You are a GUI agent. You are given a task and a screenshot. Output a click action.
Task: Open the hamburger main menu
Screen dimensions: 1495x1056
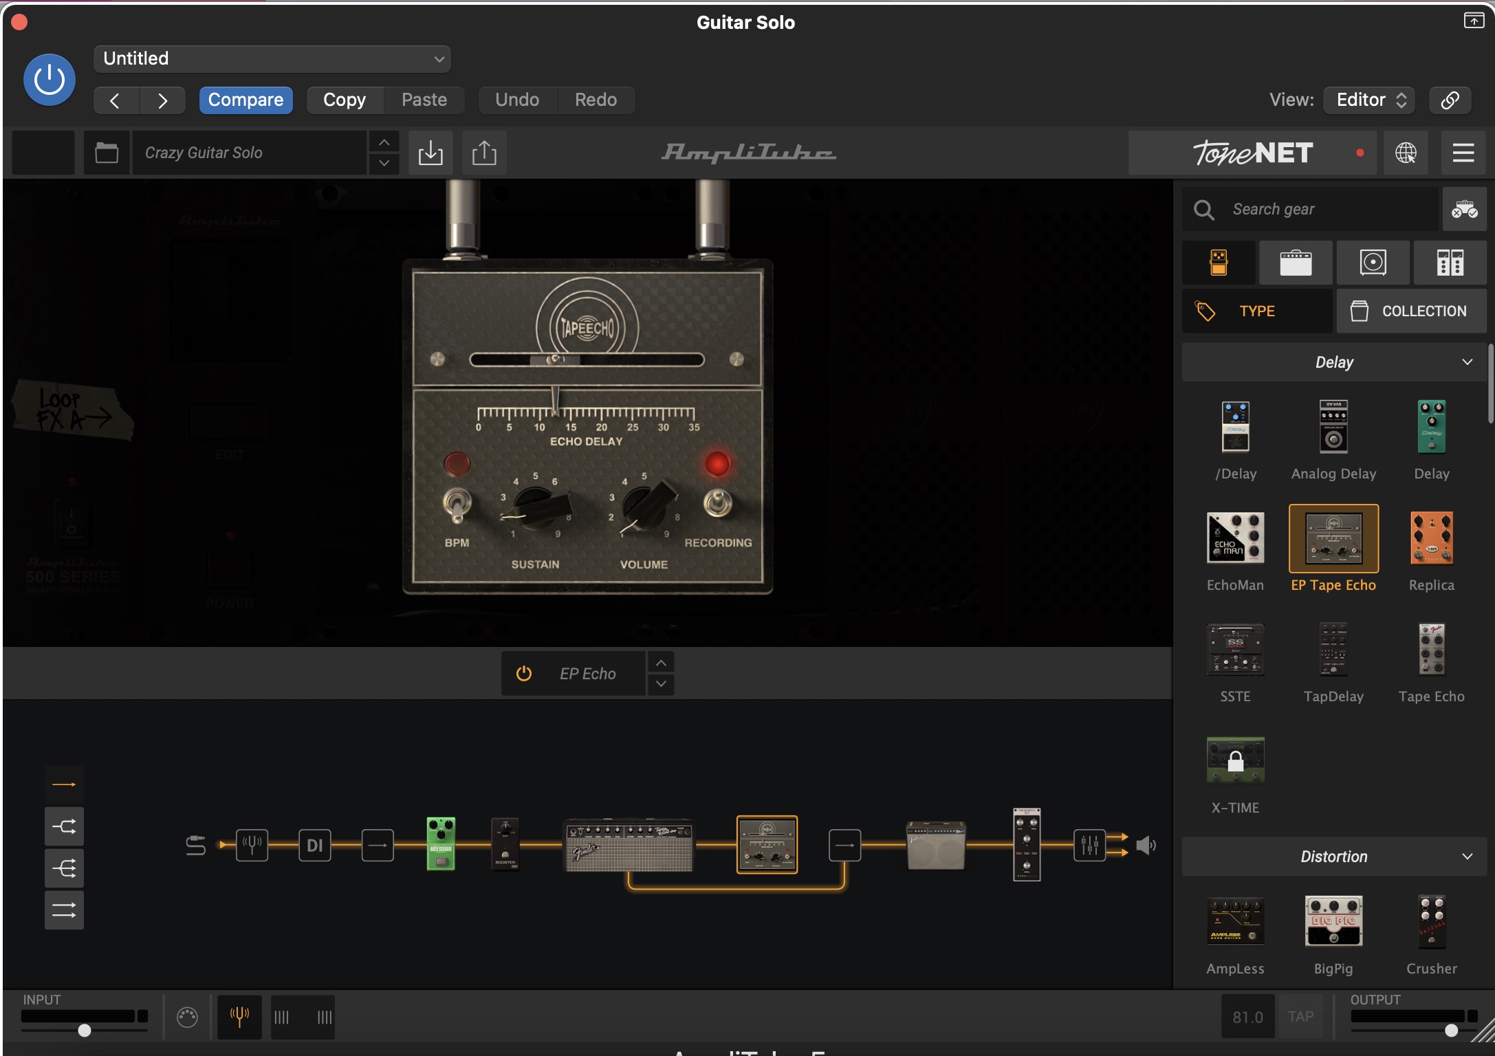[1463, 153]
